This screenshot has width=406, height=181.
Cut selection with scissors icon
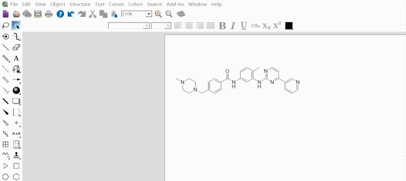pos(93,14)
